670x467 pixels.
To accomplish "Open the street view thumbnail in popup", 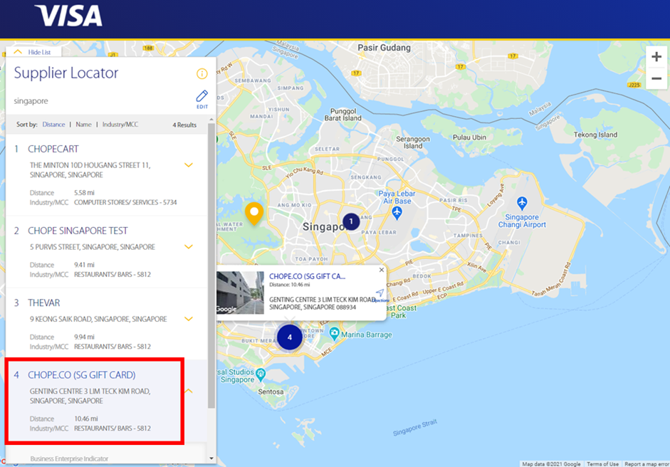I will [240, 293].
